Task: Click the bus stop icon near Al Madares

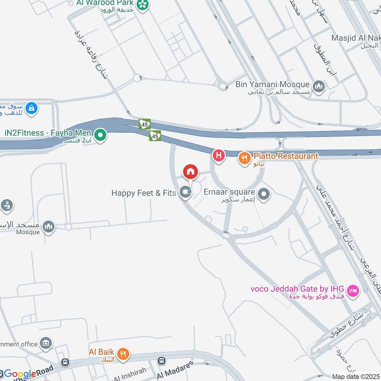Action: (x=161, y=361)
